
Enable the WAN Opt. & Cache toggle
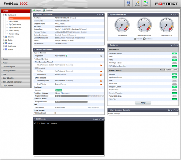coord(174,63)
